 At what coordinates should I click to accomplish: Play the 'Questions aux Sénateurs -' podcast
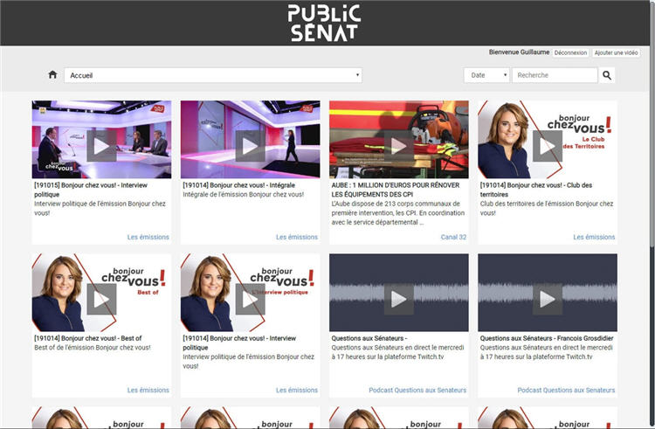pyautogui.click(x=399, y=299)
